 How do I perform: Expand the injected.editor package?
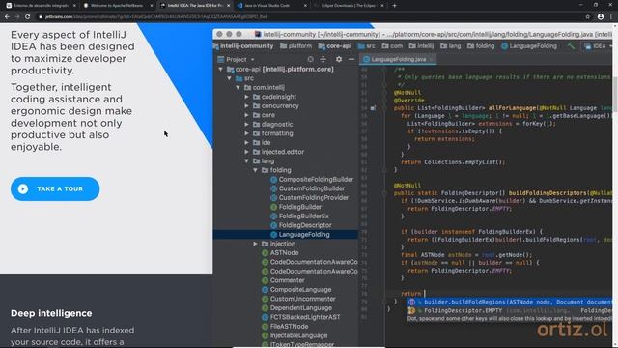(x=247, y=152)
